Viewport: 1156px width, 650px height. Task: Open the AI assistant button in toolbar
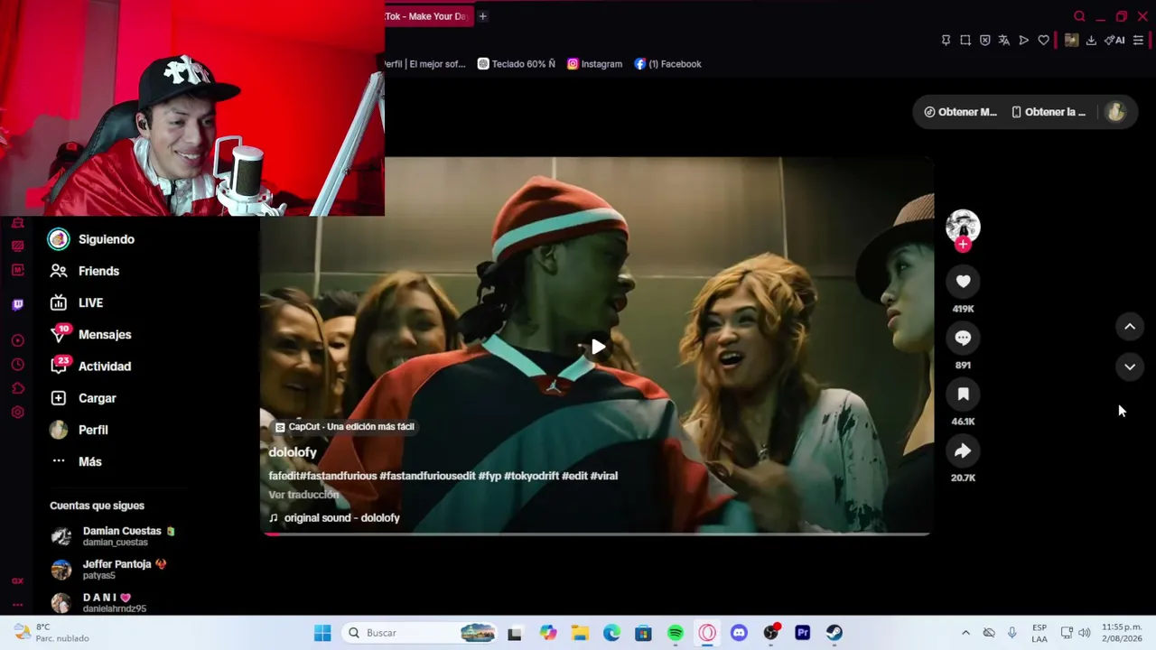point(1114,41)
